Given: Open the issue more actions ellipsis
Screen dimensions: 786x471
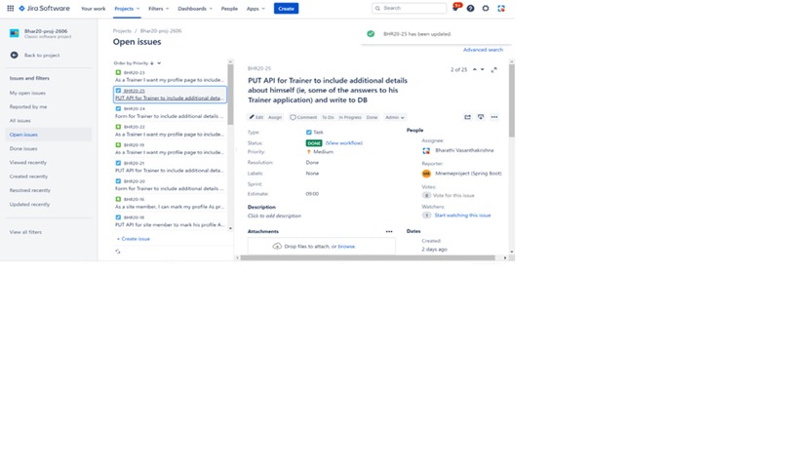Looking at the screenshot, I should point(494,117).
